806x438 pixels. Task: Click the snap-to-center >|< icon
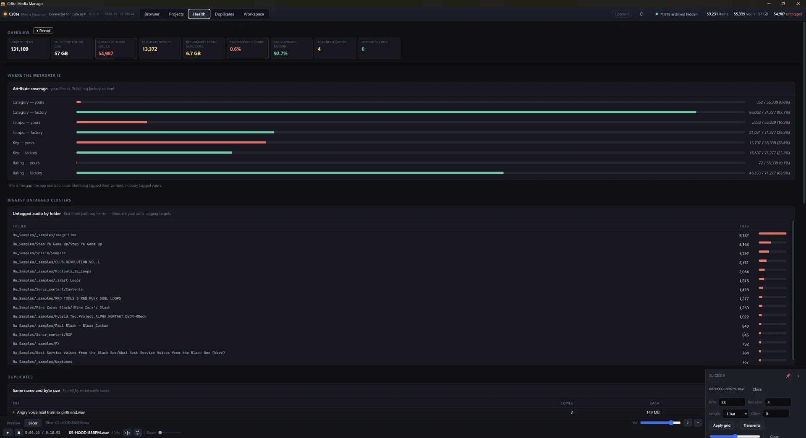click(x=127, y=433)
